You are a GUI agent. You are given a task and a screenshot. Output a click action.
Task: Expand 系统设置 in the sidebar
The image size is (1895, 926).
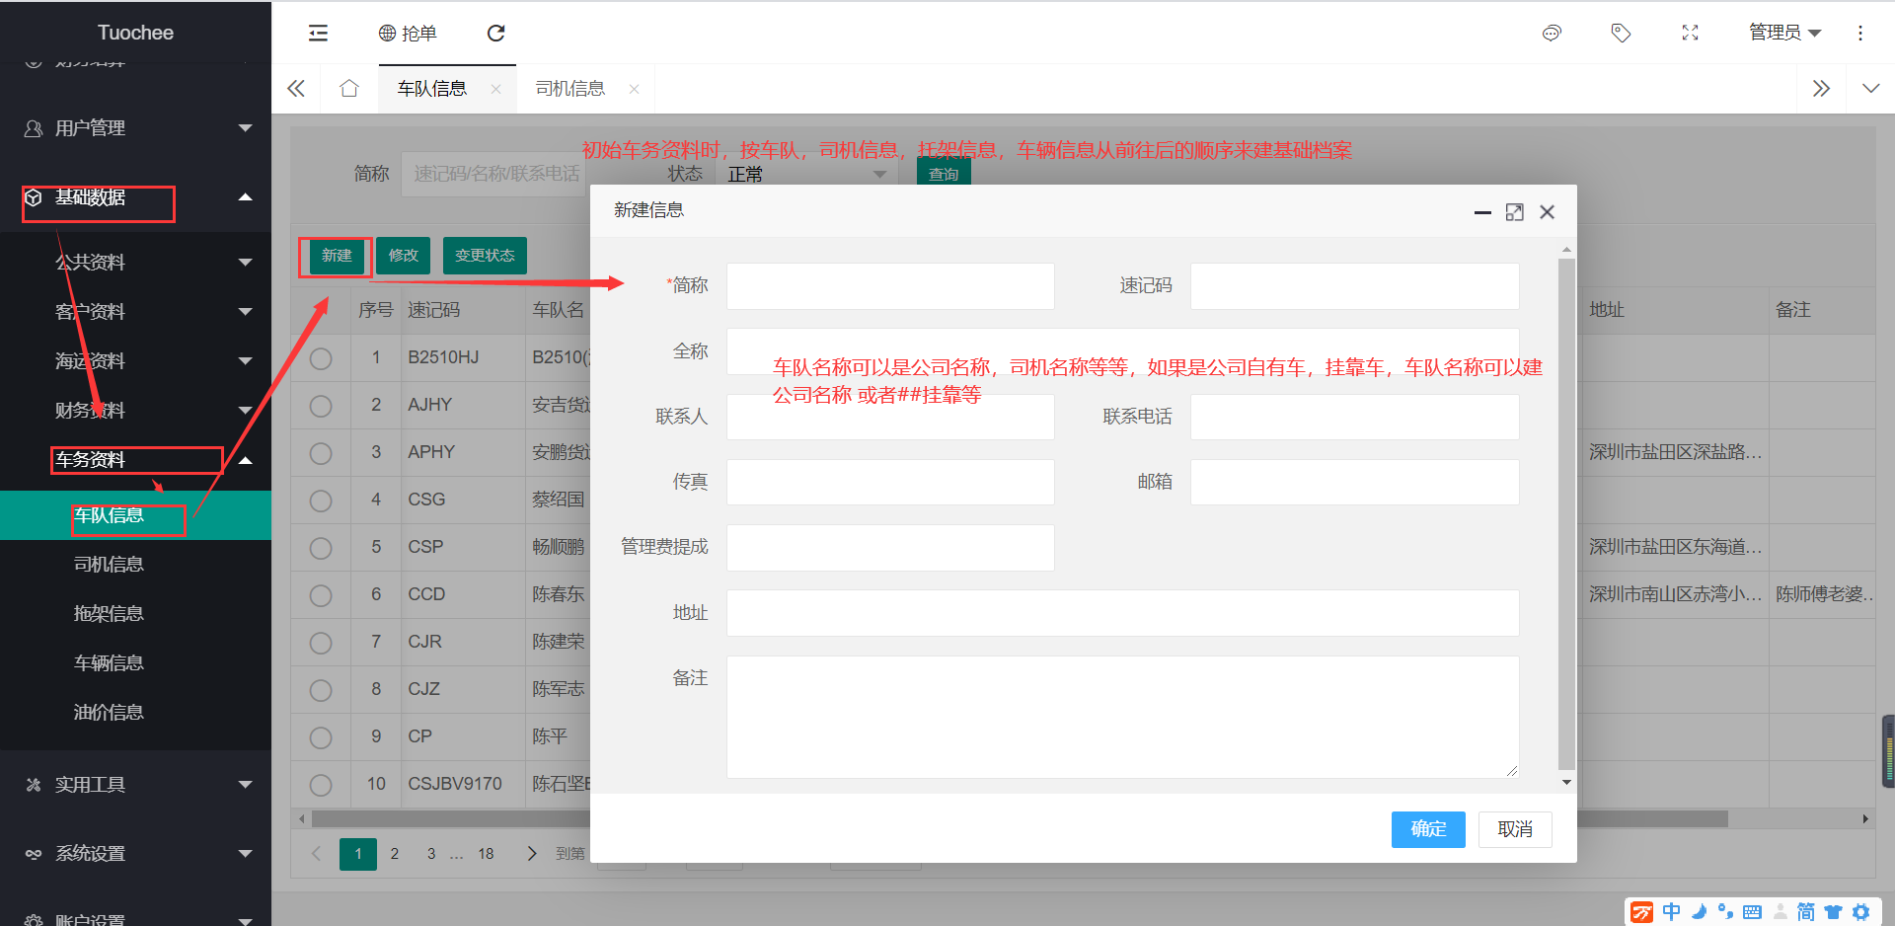pos(135,854)
